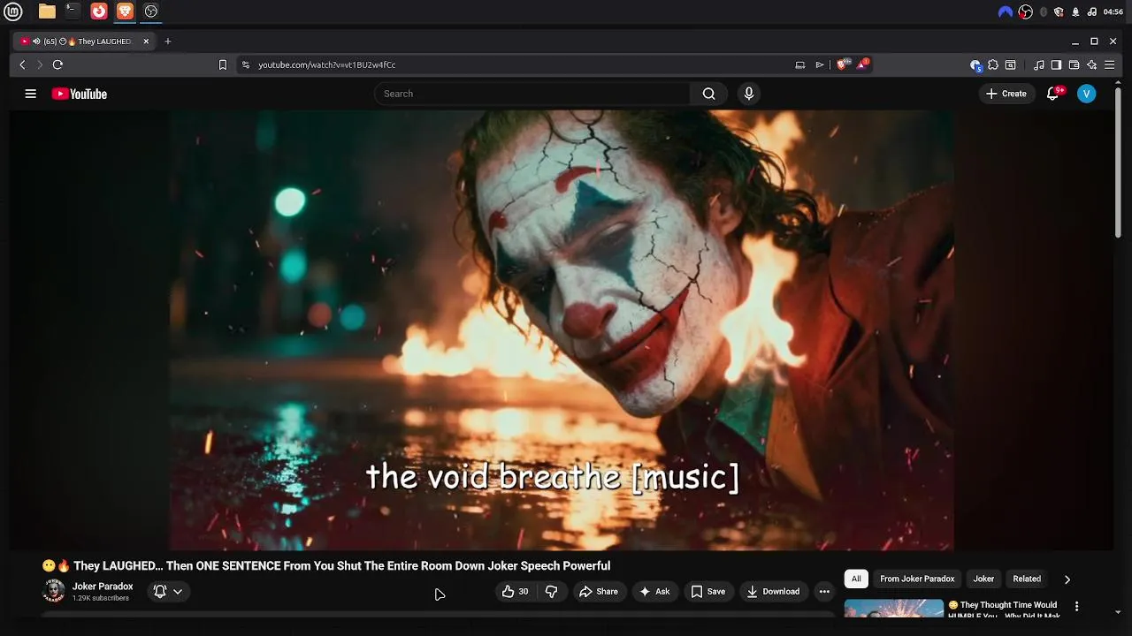Select the From Joker Paradox chip
Screen dimensions: 1132x636
[x=917, y=579]
